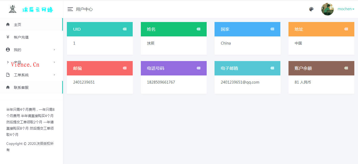Open the theme palette icon in top bar
The width and height of the screenshot is (358, 164).
click(311, 9)
